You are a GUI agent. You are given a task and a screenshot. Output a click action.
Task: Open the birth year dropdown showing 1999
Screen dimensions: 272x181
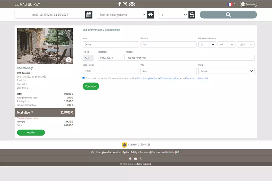(x=246, y=45)
